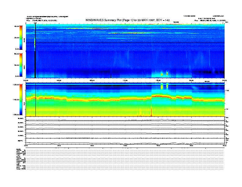Click the 20.00 label on RAD2 color scale
The height and width of the screenshot is (187, 242).
(x=16, y=38)
